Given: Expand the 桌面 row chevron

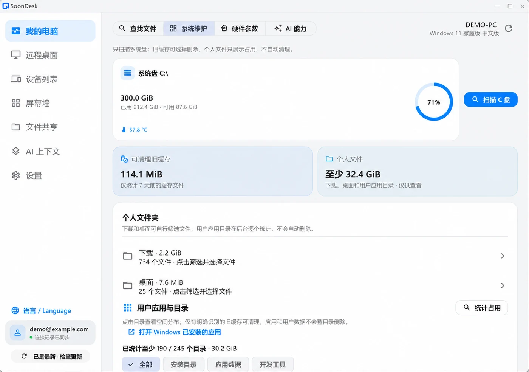Looking at the screenshot, I should click(x=503, y=285).
